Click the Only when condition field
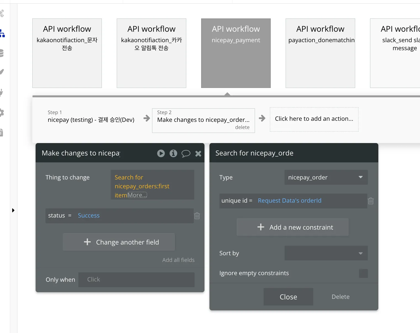Viewport: 420px width, 333px height. [136, 280]
